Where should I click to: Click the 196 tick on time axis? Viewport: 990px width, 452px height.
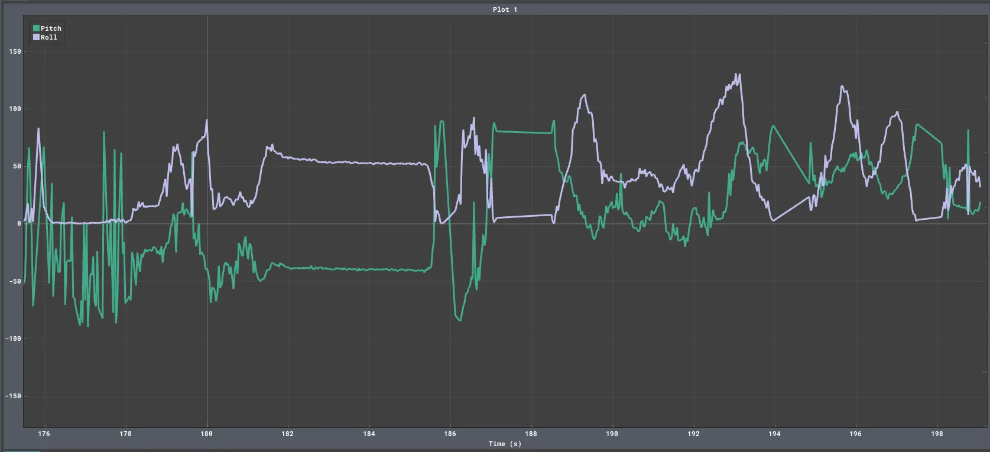[855, 434]
